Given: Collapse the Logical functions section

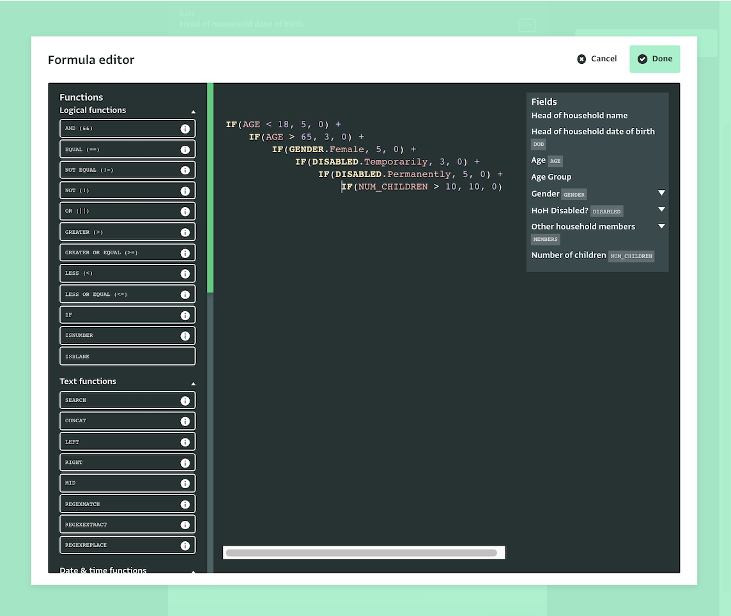Looking at the screenshot, I should pyautogui.click(x=193, y=110).
